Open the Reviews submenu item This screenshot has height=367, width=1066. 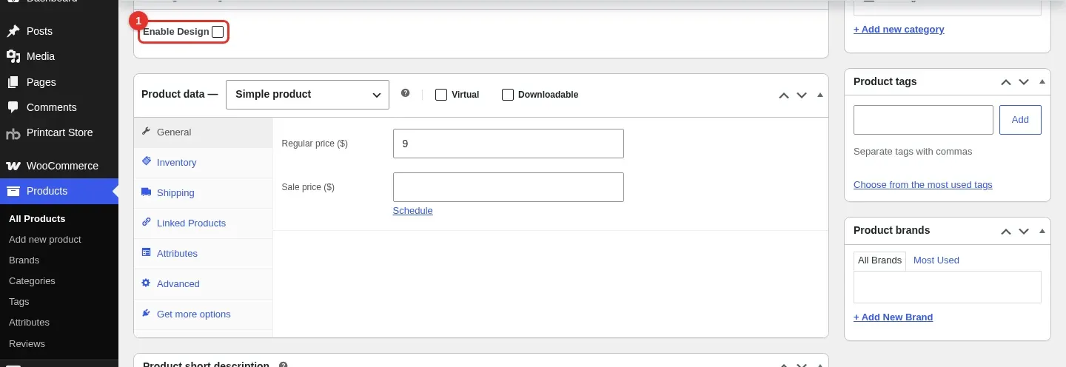(27, 344)
